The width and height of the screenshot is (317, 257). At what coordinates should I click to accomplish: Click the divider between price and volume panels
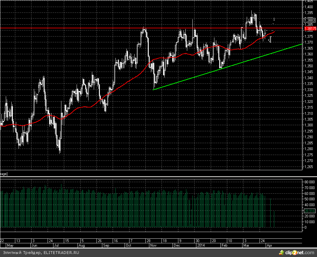(153, 177)
